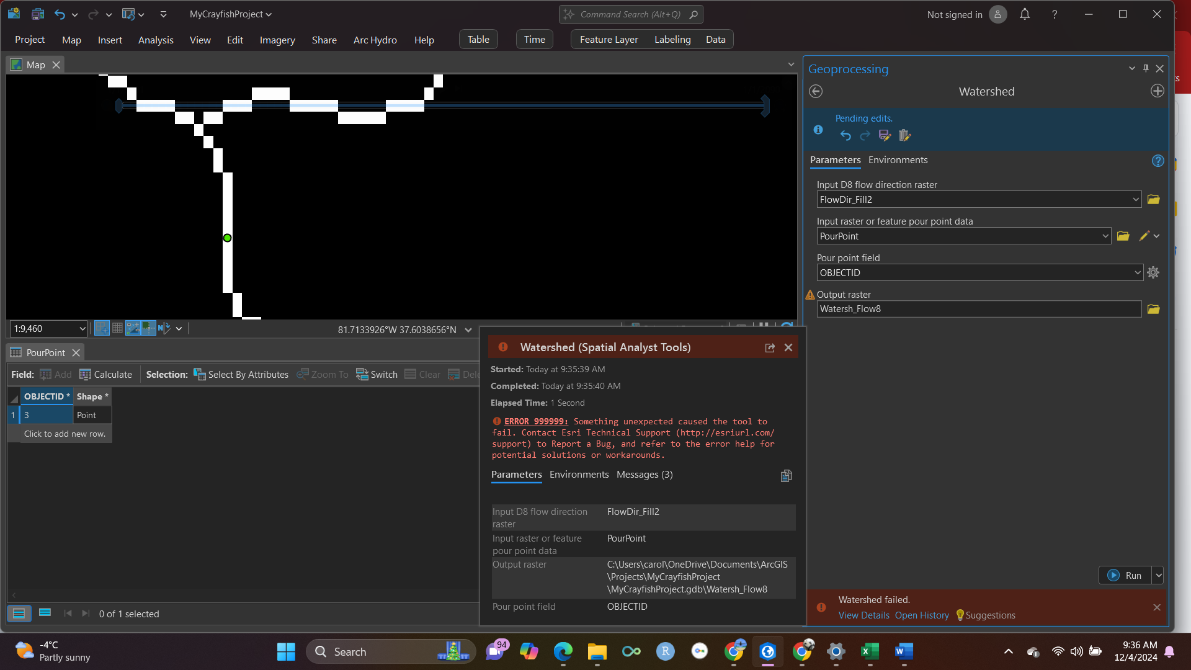Toggle constraints icon in map status bar
The image size is (1191, 670).
(133, 328)
